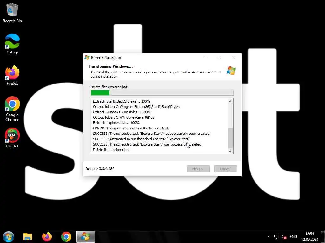Click 'Release 3.3.4.482' version text
This screenshot has height=243, width=325.
pos(100,169)
